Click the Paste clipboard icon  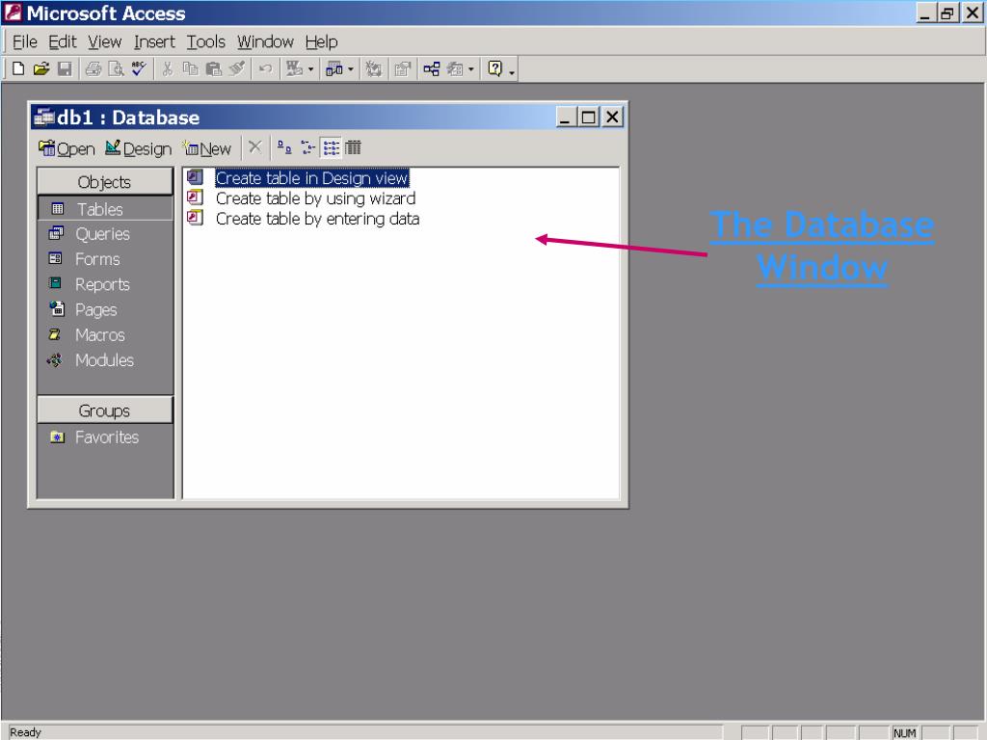pyautogui.click(x=213, y=68)
